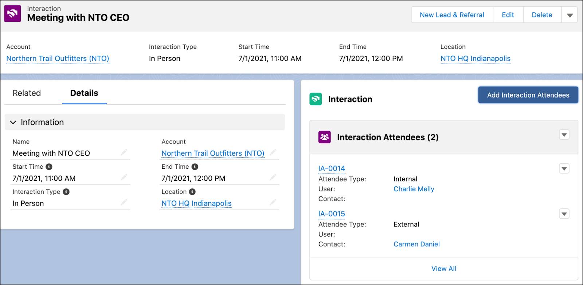Click the green Interaction handshake icon

click(316, 99)
